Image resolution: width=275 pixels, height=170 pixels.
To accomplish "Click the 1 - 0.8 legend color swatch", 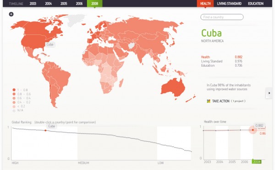I will tap(14, 90).
